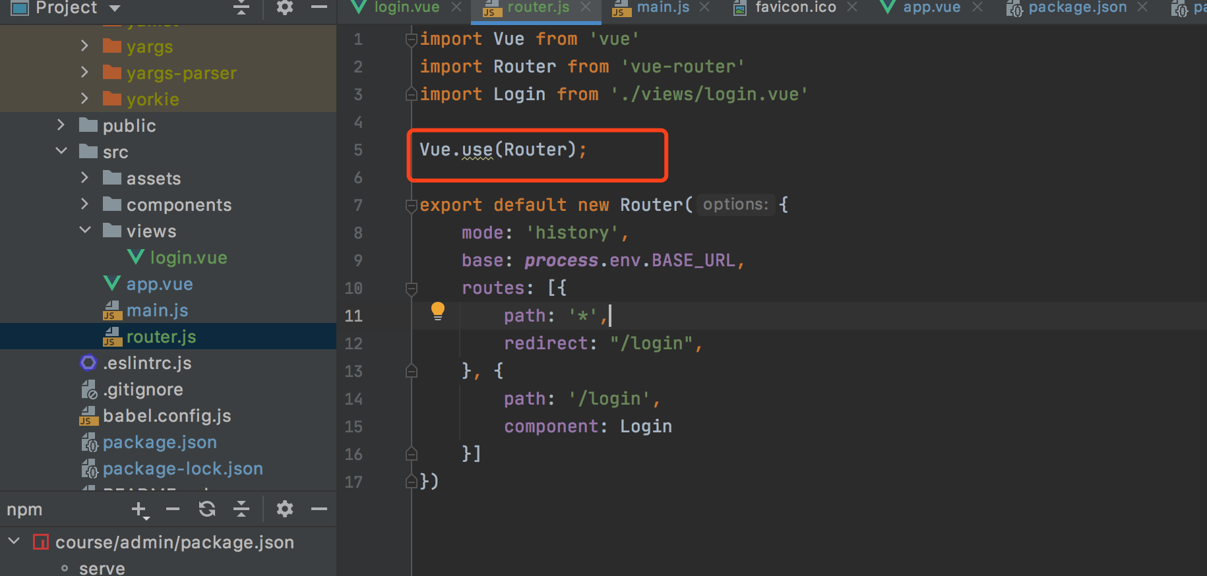Select package-lock.json in project tree

click(x=183, y=469)
